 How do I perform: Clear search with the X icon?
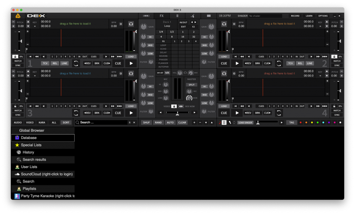(134, 123)
